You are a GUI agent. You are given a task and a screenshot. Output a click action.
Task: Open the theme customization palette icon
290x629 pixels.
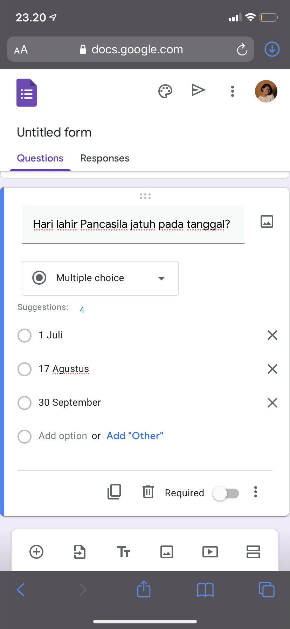(165, 91)
